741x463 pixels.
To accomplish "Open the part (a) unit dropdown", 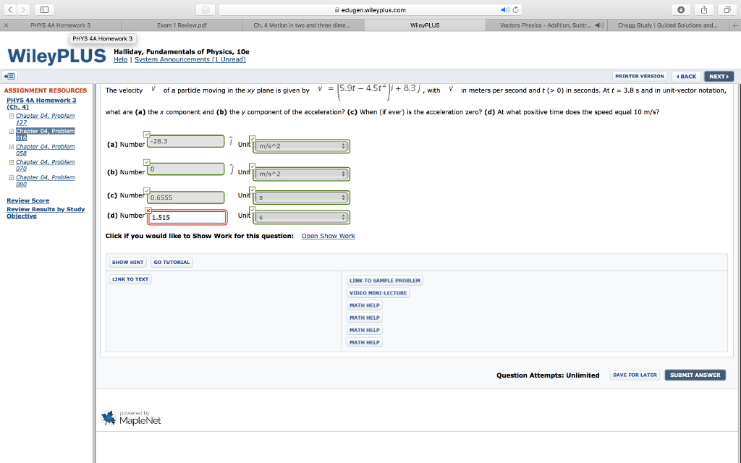I will (x=302, y=146).
